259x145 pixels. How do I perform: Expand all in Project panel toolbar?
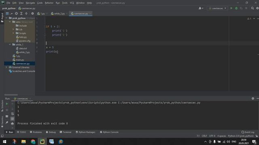point(21,14)
